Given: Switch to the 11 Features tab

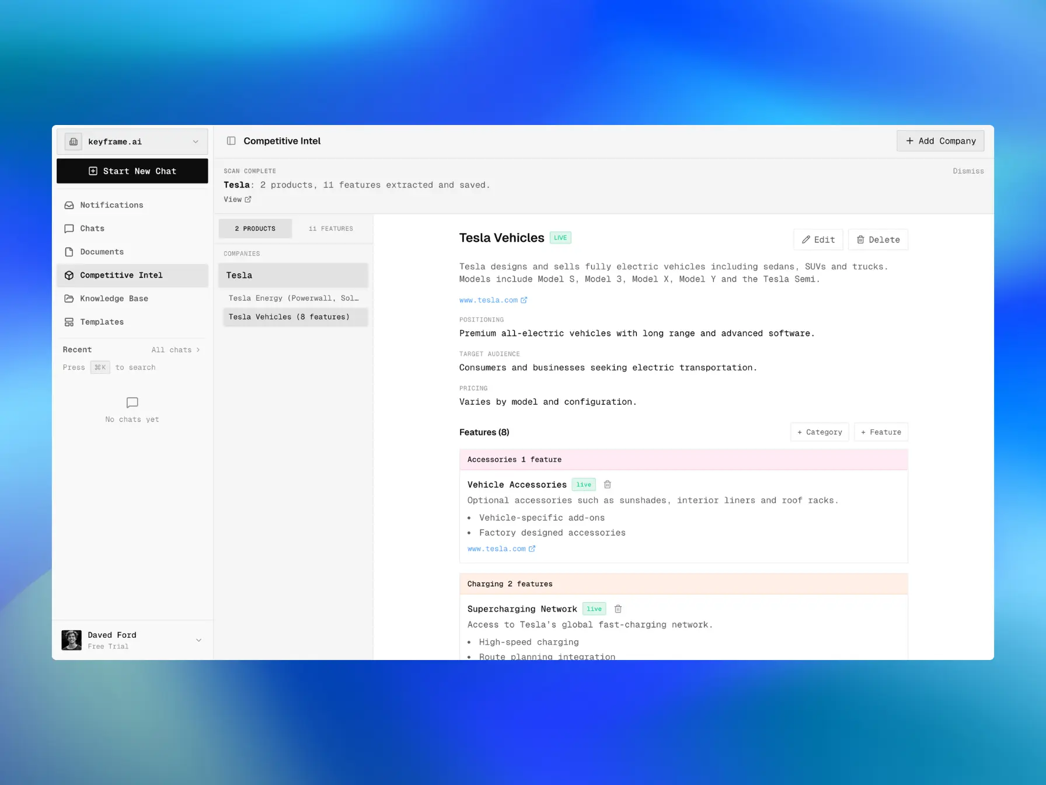Looking at the screenshot, I should pyautogui.click(x=330, y=228).
